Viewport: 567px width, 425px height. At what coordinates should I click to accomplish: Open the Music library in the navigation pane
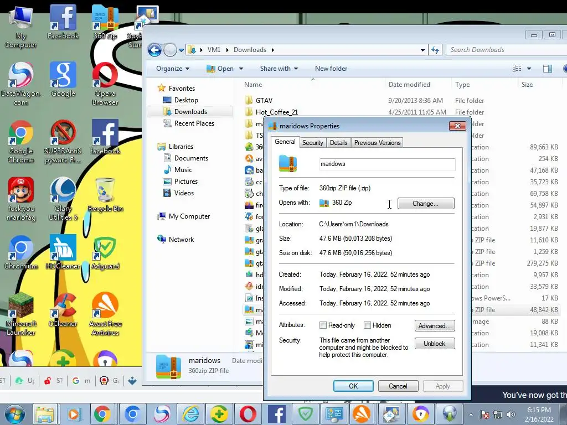pyautogui.click(x=183, y=169)
